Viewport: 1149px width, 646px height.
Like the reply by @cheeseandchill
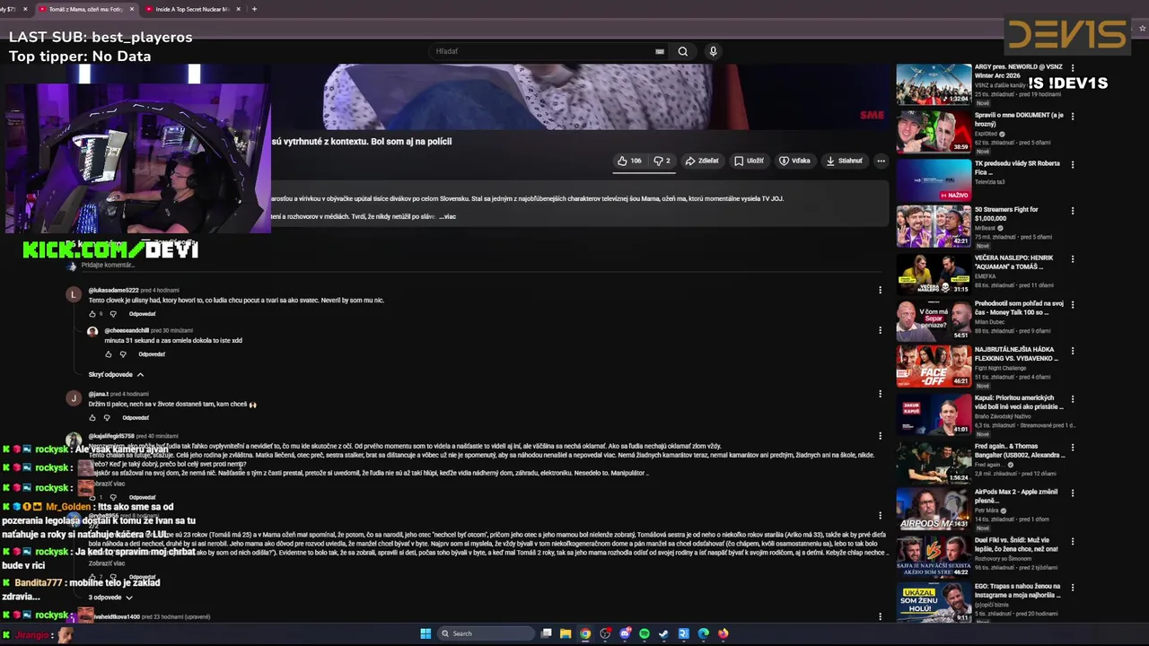[x=109, y=354]
